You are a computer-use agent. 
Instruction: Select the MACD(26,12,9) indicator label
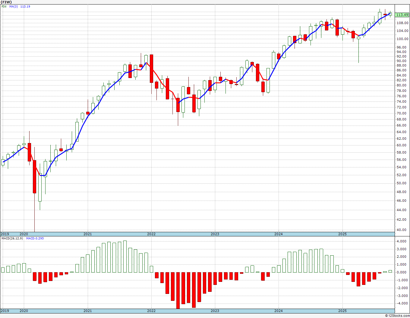click(x=12, y=238)
